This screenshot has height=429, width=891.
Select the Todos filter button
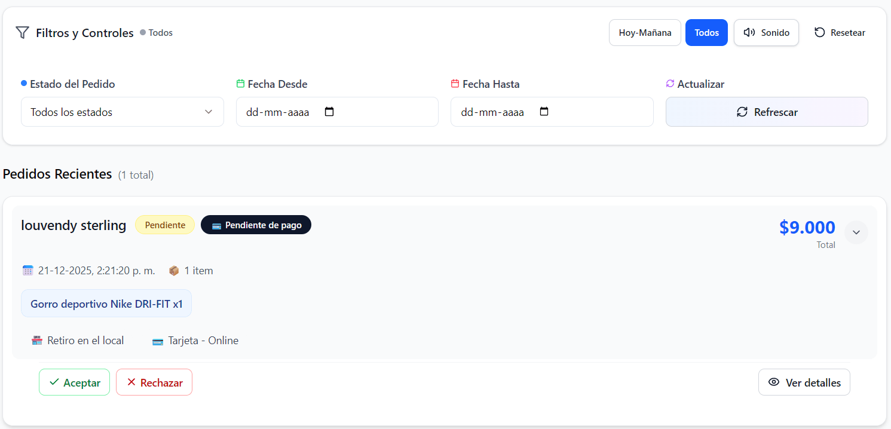click(x=706, y=33)
